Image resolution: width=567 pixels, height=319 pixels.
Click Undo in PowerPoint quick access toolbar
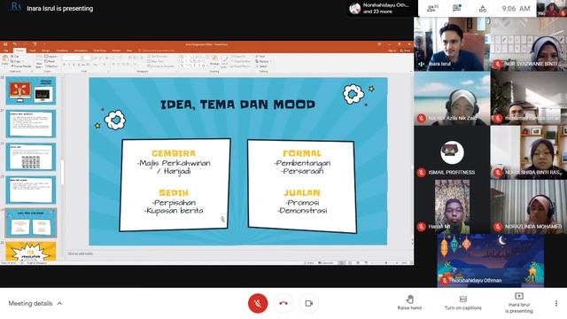[15, 44]
